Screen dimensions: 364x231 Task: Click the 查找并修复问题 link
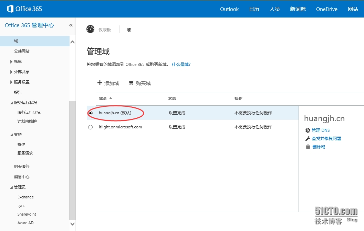326,139
